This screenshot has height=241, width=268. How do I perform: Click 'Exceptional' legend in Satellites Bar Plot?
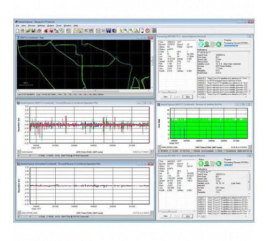click(x=230, y=151)
